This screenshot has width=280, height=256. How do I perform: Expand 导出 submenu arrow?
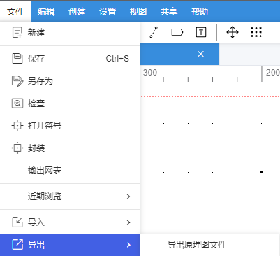point(128,245)
